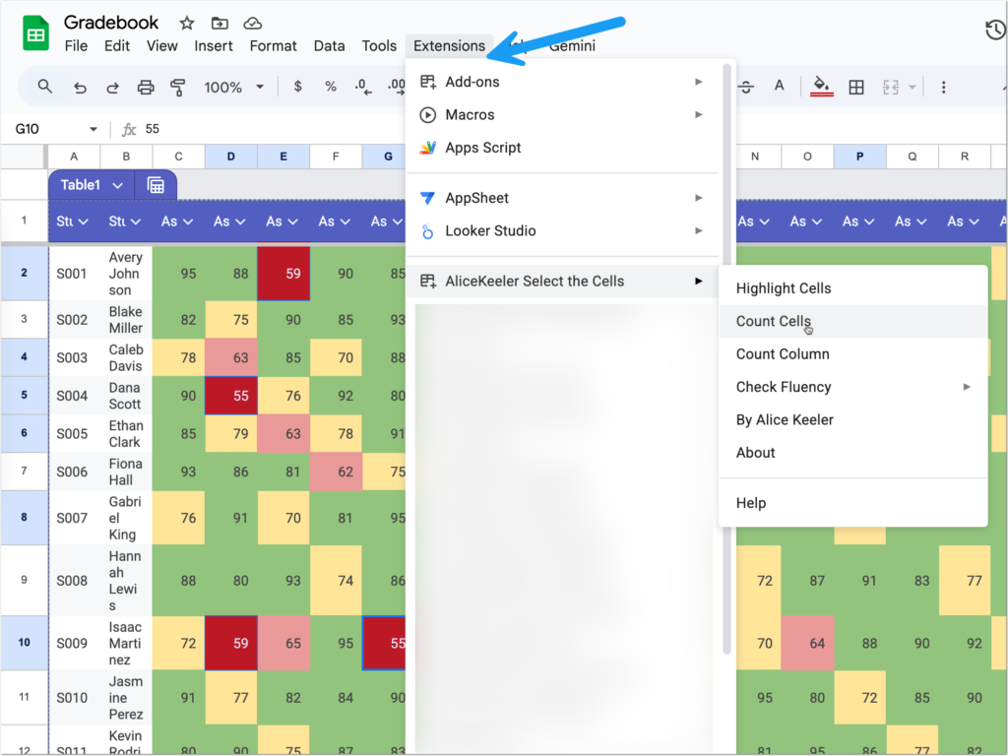Click the print icon

(x=146, y=88)
